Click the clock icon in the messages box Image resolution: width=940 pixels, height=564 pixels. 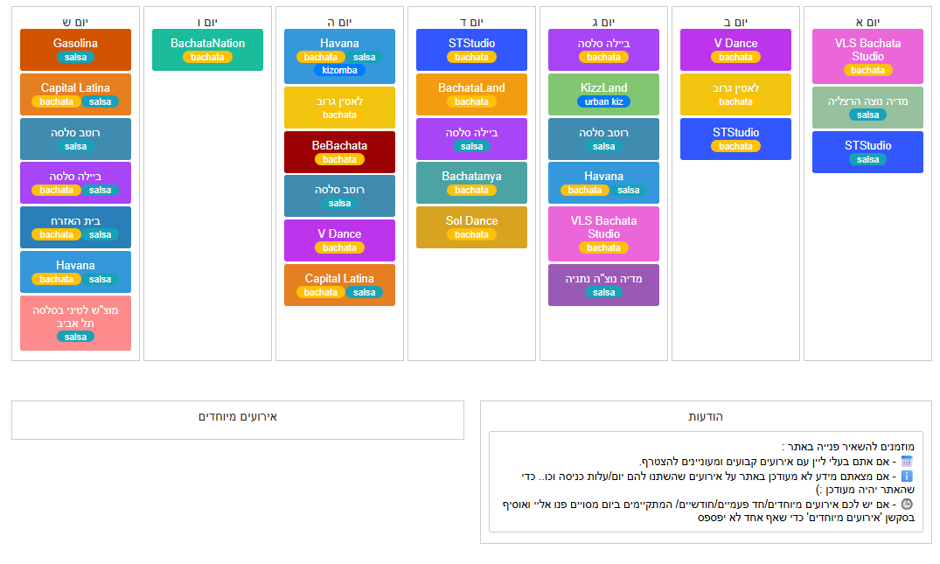907,505
